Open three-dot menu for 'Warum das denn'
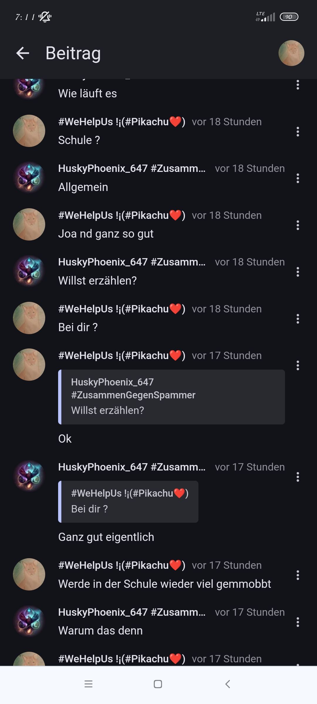 point(298,622)
